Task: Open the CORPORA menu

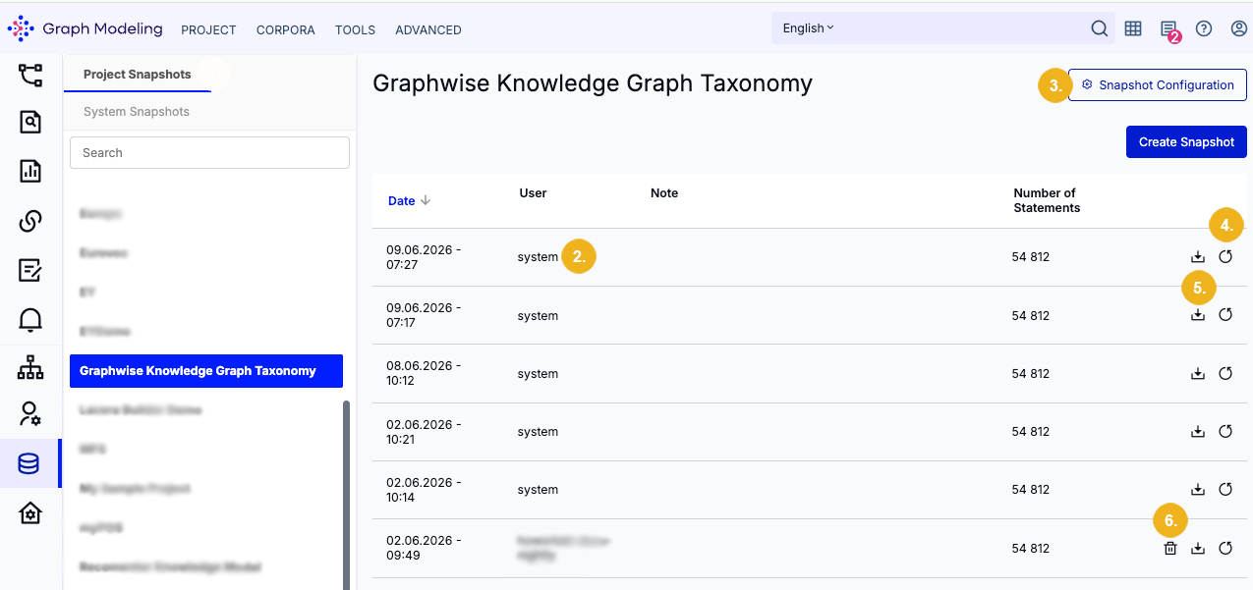Action: pyautogui.click(x=286, y=30)
